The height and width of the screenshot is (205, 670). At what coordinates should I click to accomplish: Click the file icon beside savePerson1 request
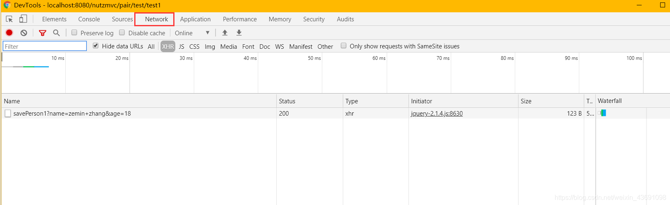[x=8, y=114]
